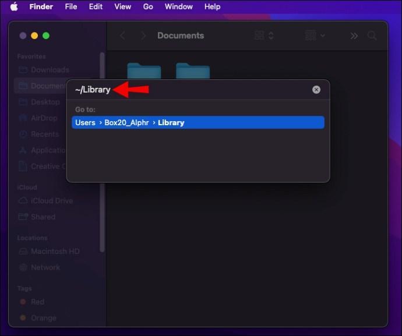This screenshot has width=402, height=336.
Task: Open the Shared folder in sidebar
Action: (x=43, y=217)
